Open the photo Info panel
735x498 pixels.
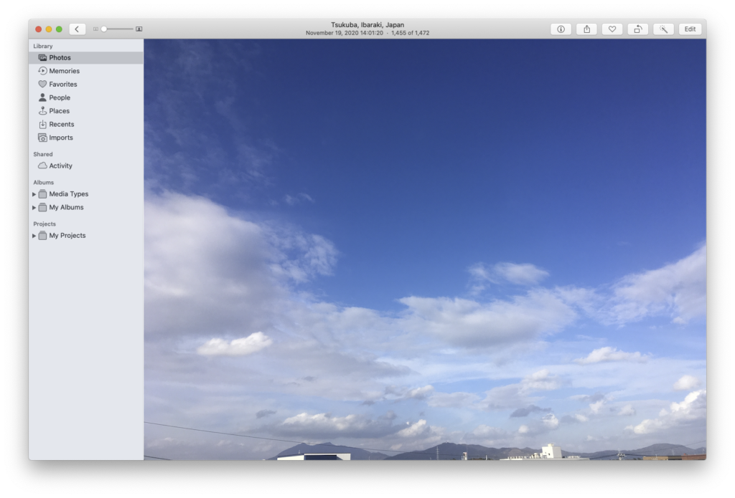tap(561, 29)
